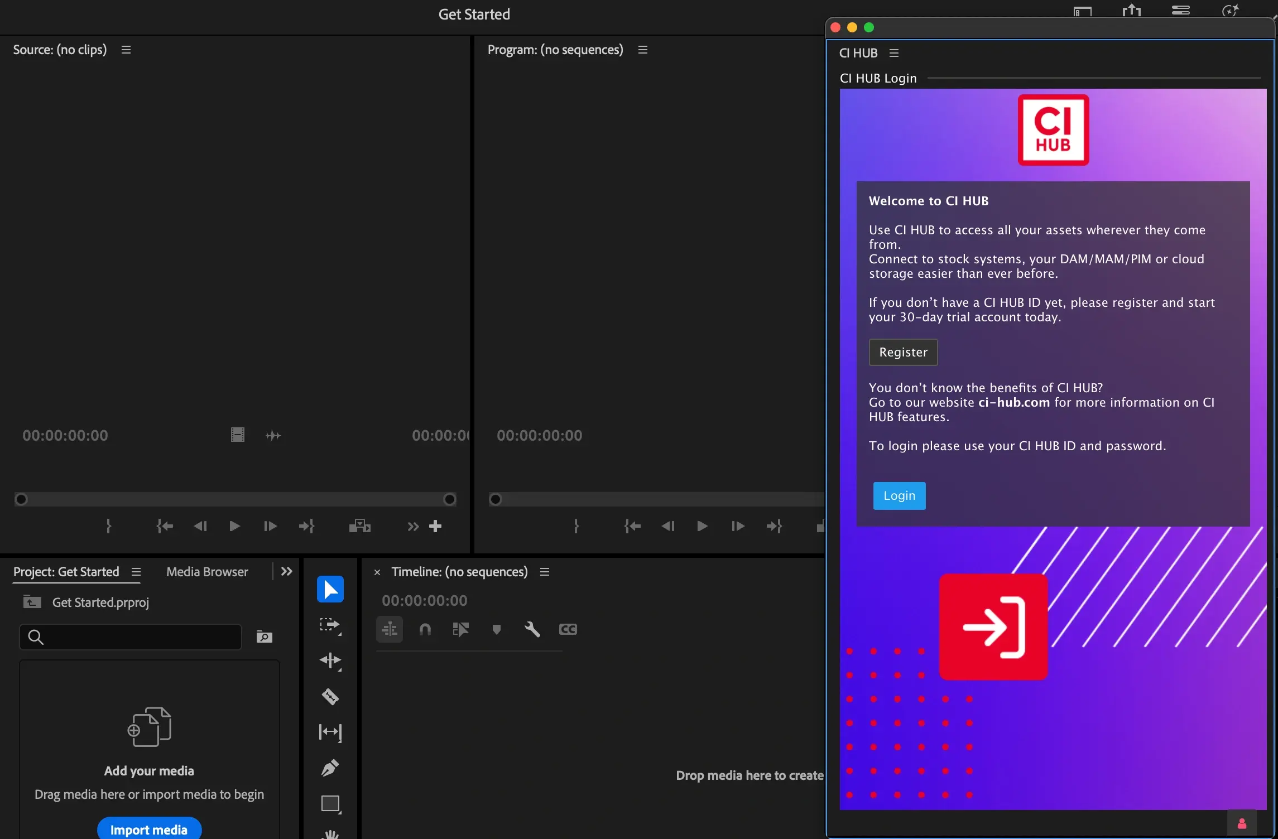Toggle Caption track options CC icon
Image resolution: width=1278 pixels, height=839 pixels.
568,630
